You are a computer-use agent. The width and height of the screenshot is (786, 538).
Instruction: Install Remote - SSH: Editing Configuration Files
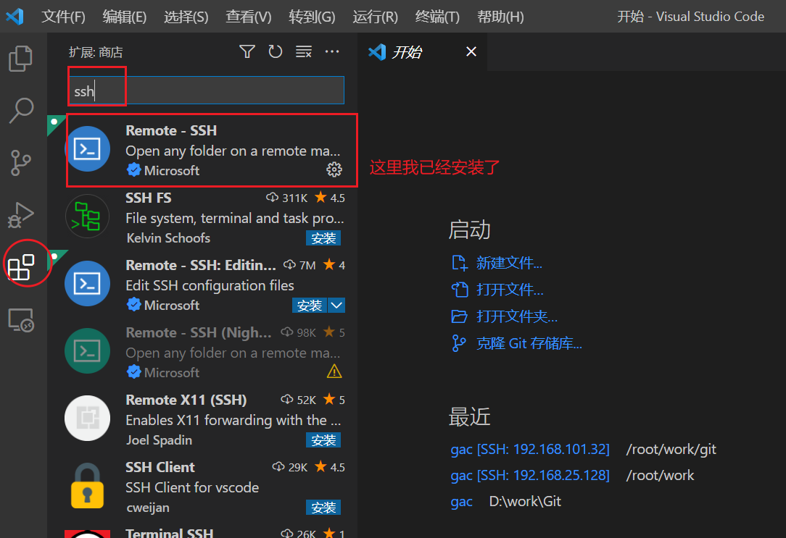pyautogui.click(x=310, y=306)
